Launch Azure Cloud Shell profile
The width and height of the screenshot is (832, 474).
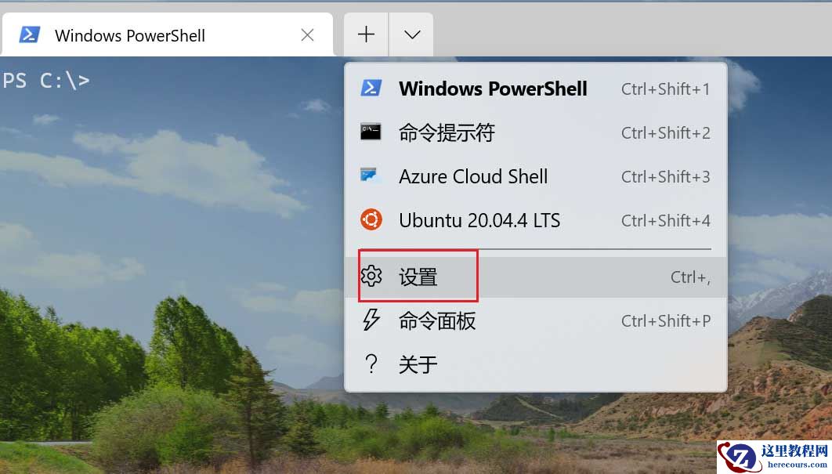(473, 176)
